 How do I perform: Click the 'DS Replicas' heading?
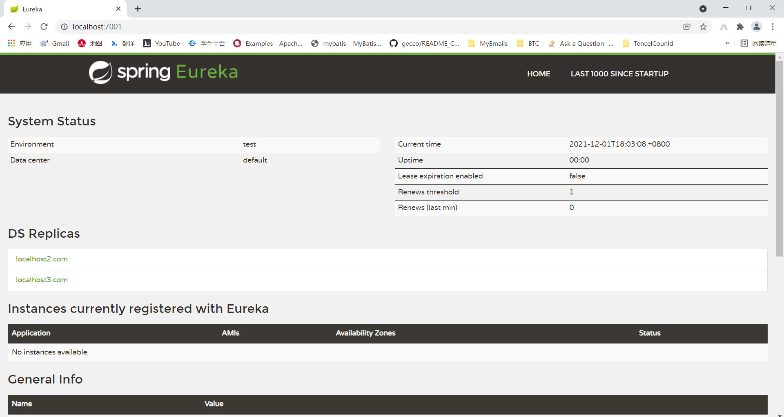(x=44, y=234)
